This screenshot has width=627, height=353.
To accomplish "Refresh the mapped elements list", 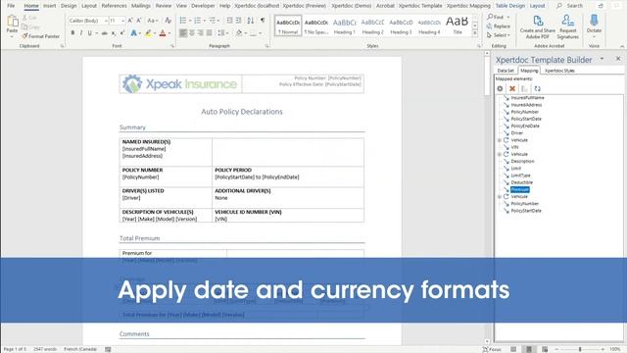I will tap(537, 88).
